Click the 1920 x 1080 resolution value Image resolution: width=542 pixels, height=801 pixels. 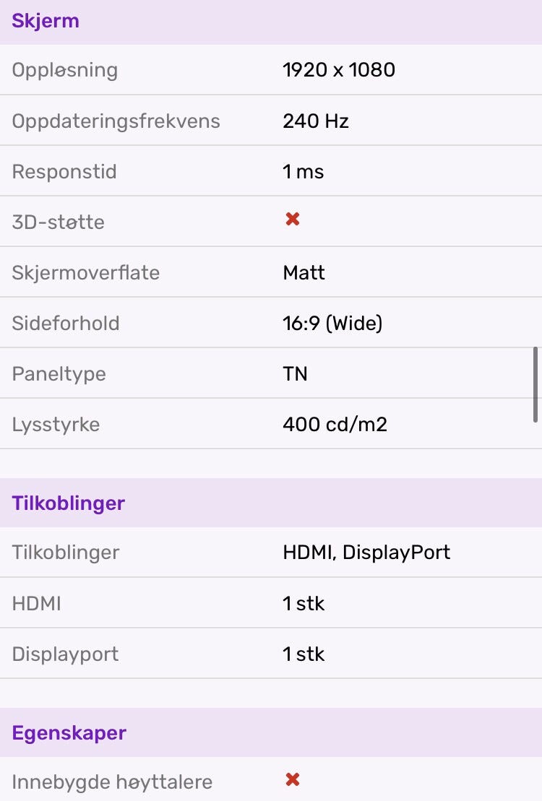339,70
